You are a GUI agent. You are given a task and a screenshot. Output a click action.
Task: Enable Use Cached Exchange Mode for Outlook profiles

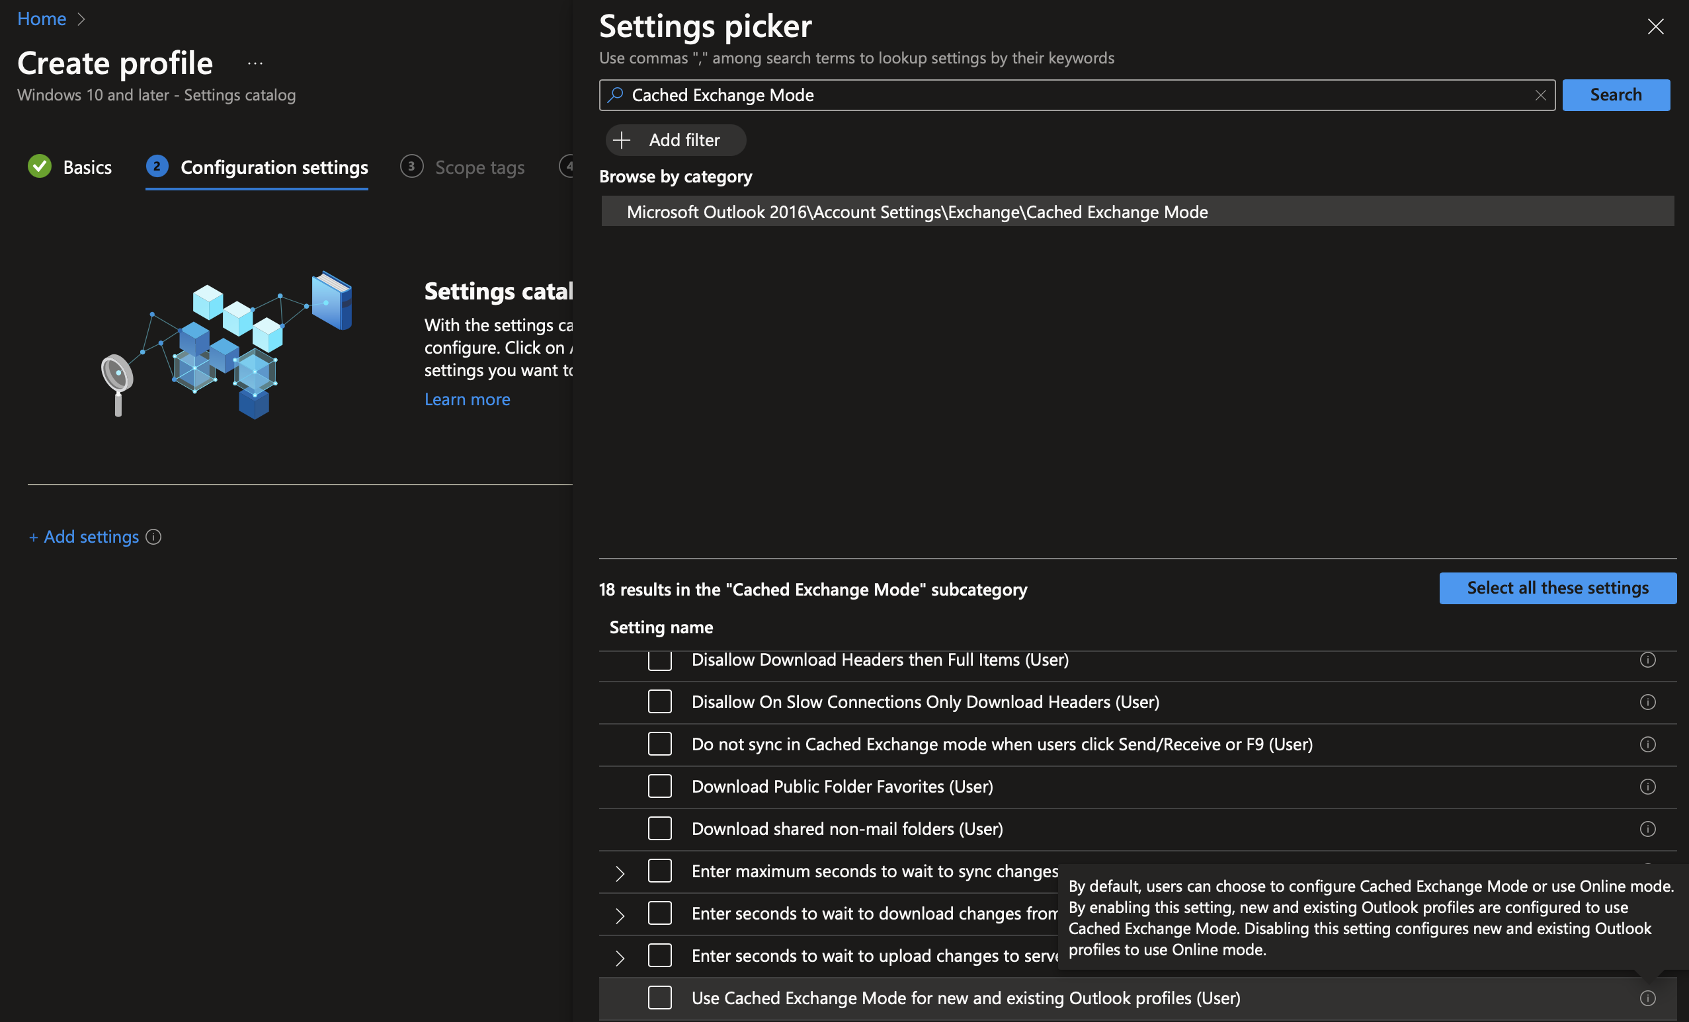tap(659, 998)
